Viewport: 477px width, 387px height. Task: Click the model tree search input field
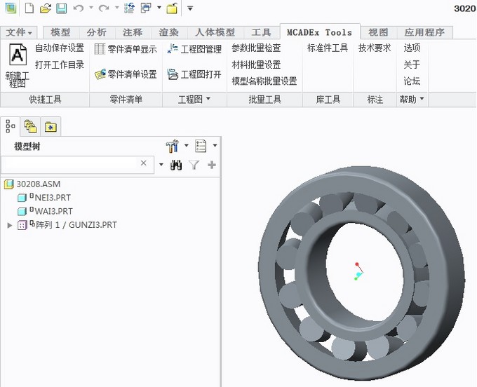[x=69, y=163]
